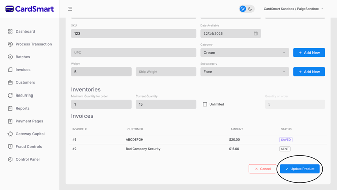
Task: Click the Date Available field
Action: tap(230, 34)
